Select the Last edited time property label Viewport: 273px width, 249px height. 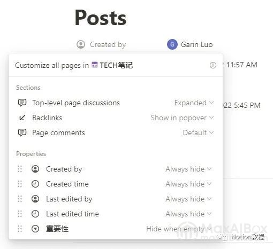pos(72,214)
